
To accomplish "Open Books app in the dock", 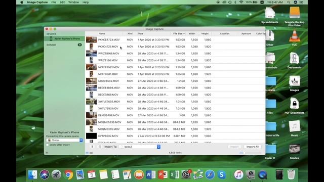I will [x=139, y=175].
